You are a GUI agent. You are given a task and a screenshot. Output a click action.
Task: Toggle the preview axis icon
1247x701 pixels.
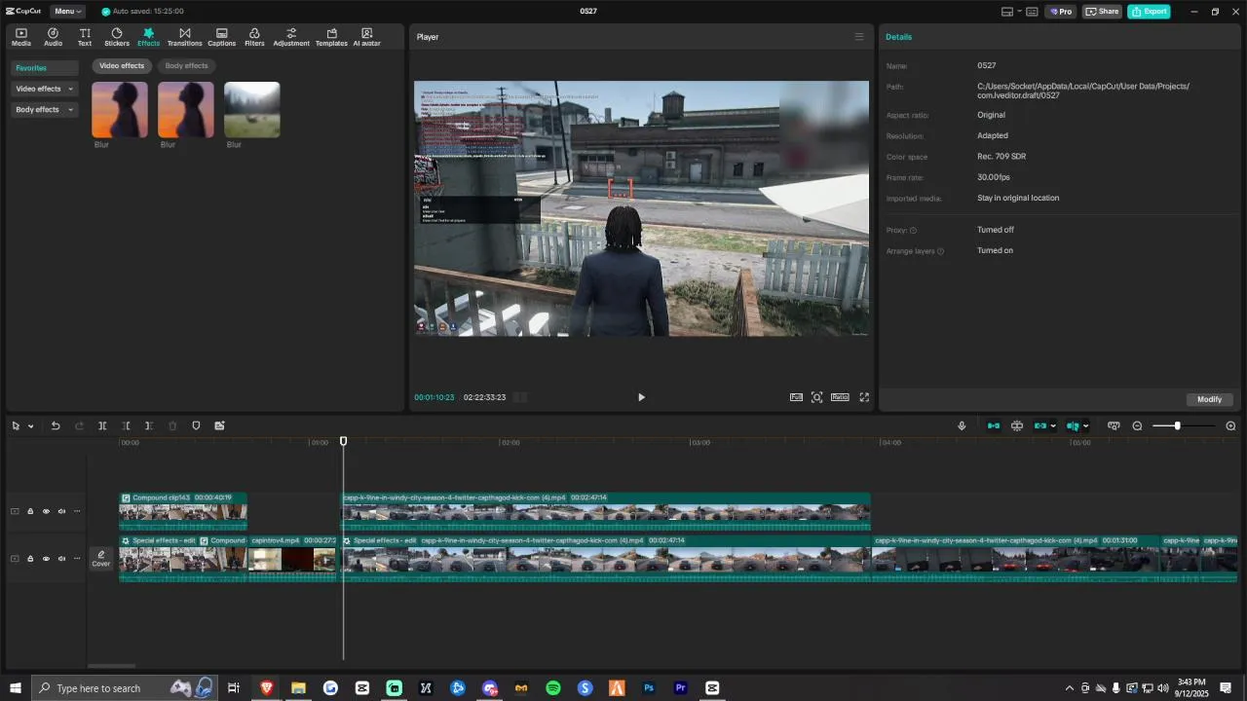coord(1073,425)
